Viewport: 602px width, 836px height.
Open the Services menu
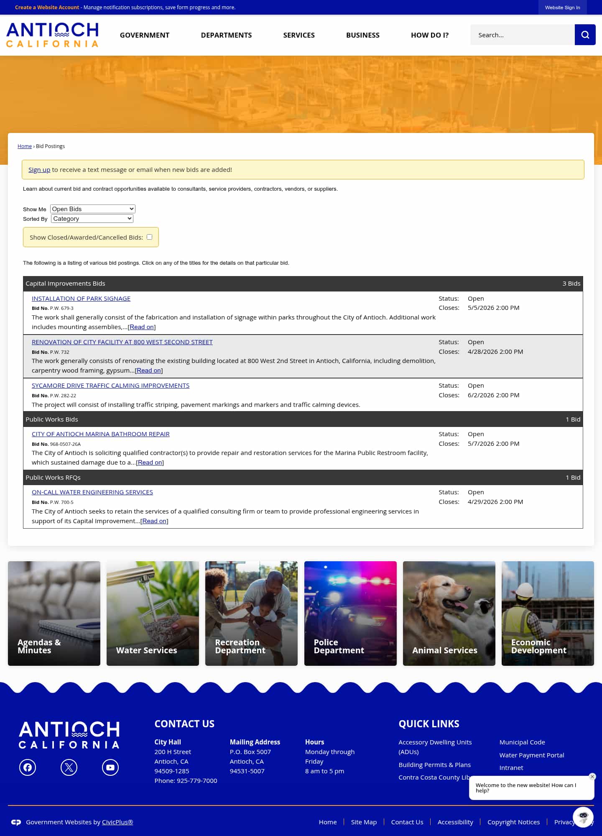point(299,35)
